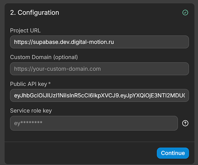This screenshot has width=198, height=165.
Task: Click the eyJhbGci token text
Action: click(99, 95)
